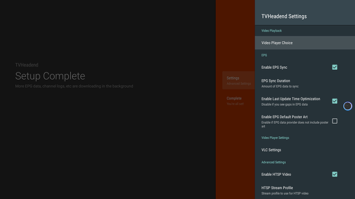Open EPG Sync Duration setting
Viewport: 355px width, 199px height.
pos(305,83)
